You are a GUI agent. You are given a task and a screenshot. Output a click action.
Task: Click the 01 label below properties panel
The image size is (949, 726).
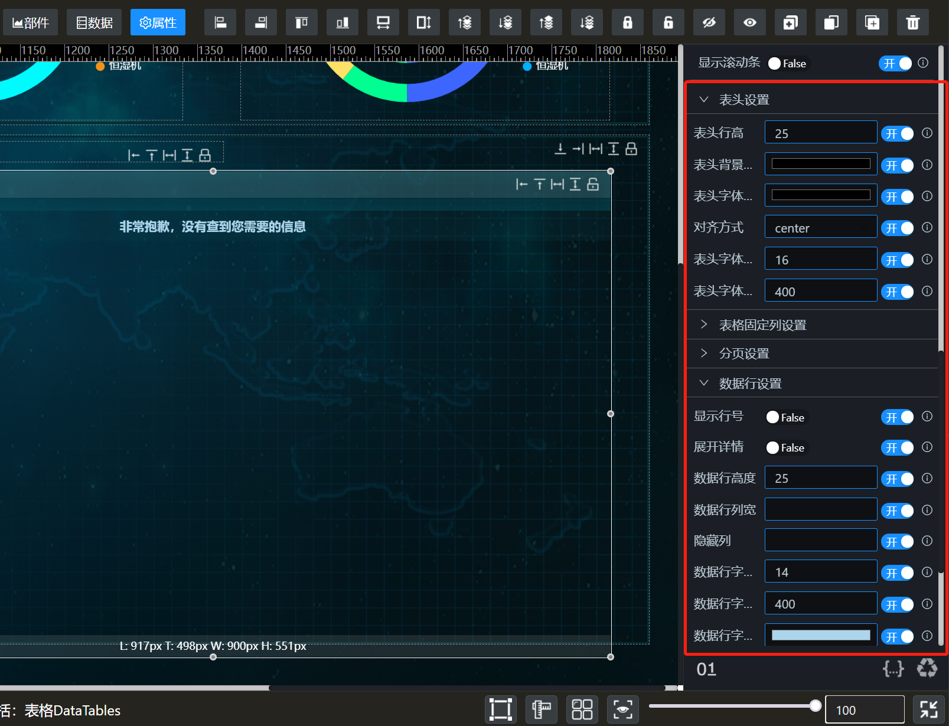706,669
